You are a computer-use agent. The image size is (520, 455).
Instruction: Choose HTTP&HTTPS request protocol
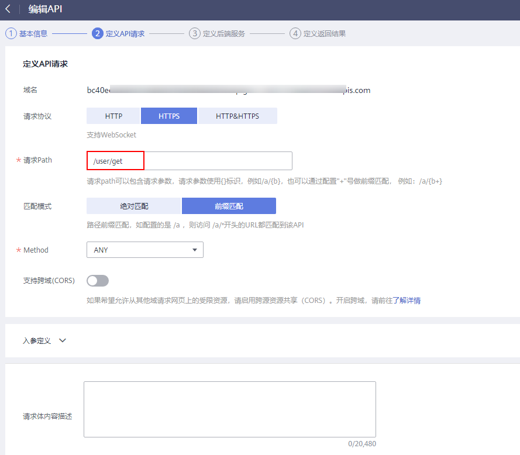click(x=237, y=116)
